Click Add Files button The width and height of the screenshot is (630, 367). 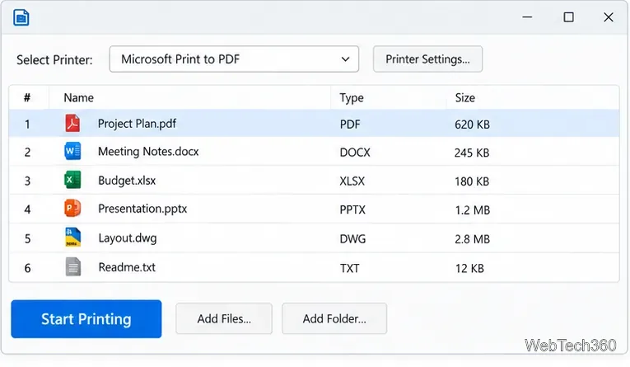224,318
